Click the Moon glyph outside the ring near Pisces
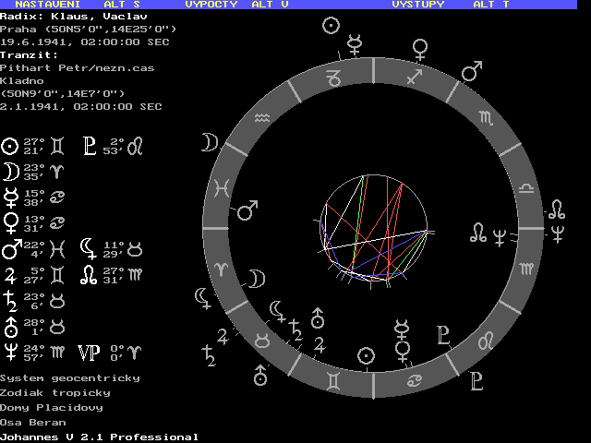 point(210,142)
